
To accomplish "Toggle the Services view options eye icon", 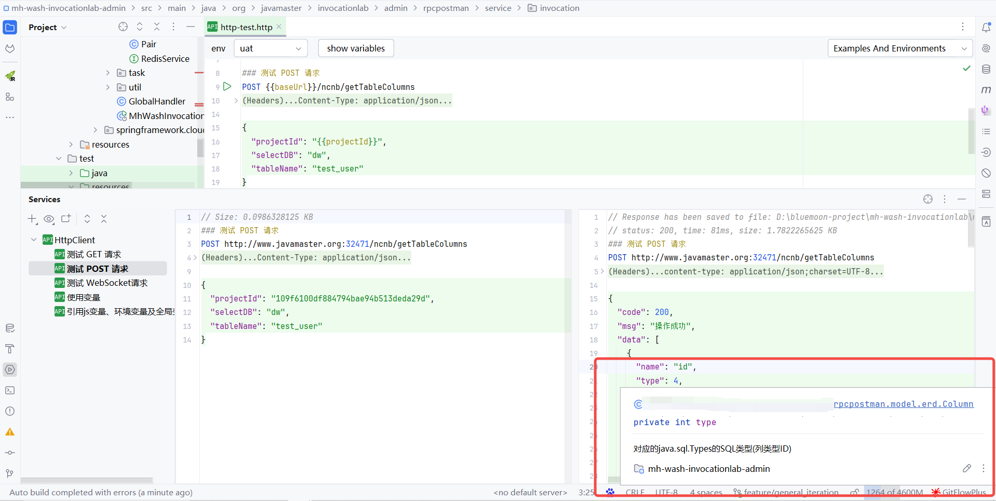I will coord(49,219).
